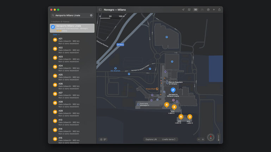
Task: Open the map mode icon
Action: (x=189, y=10)
